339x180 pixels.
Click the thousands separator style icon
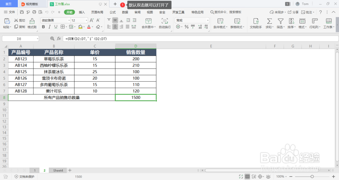coord(193,27)
